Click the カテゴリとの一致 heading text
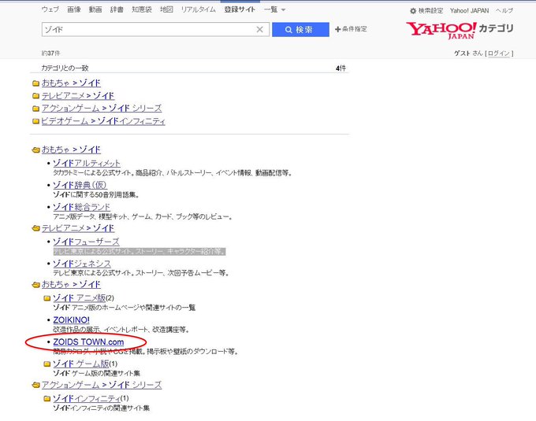 (x=65, y=68)
